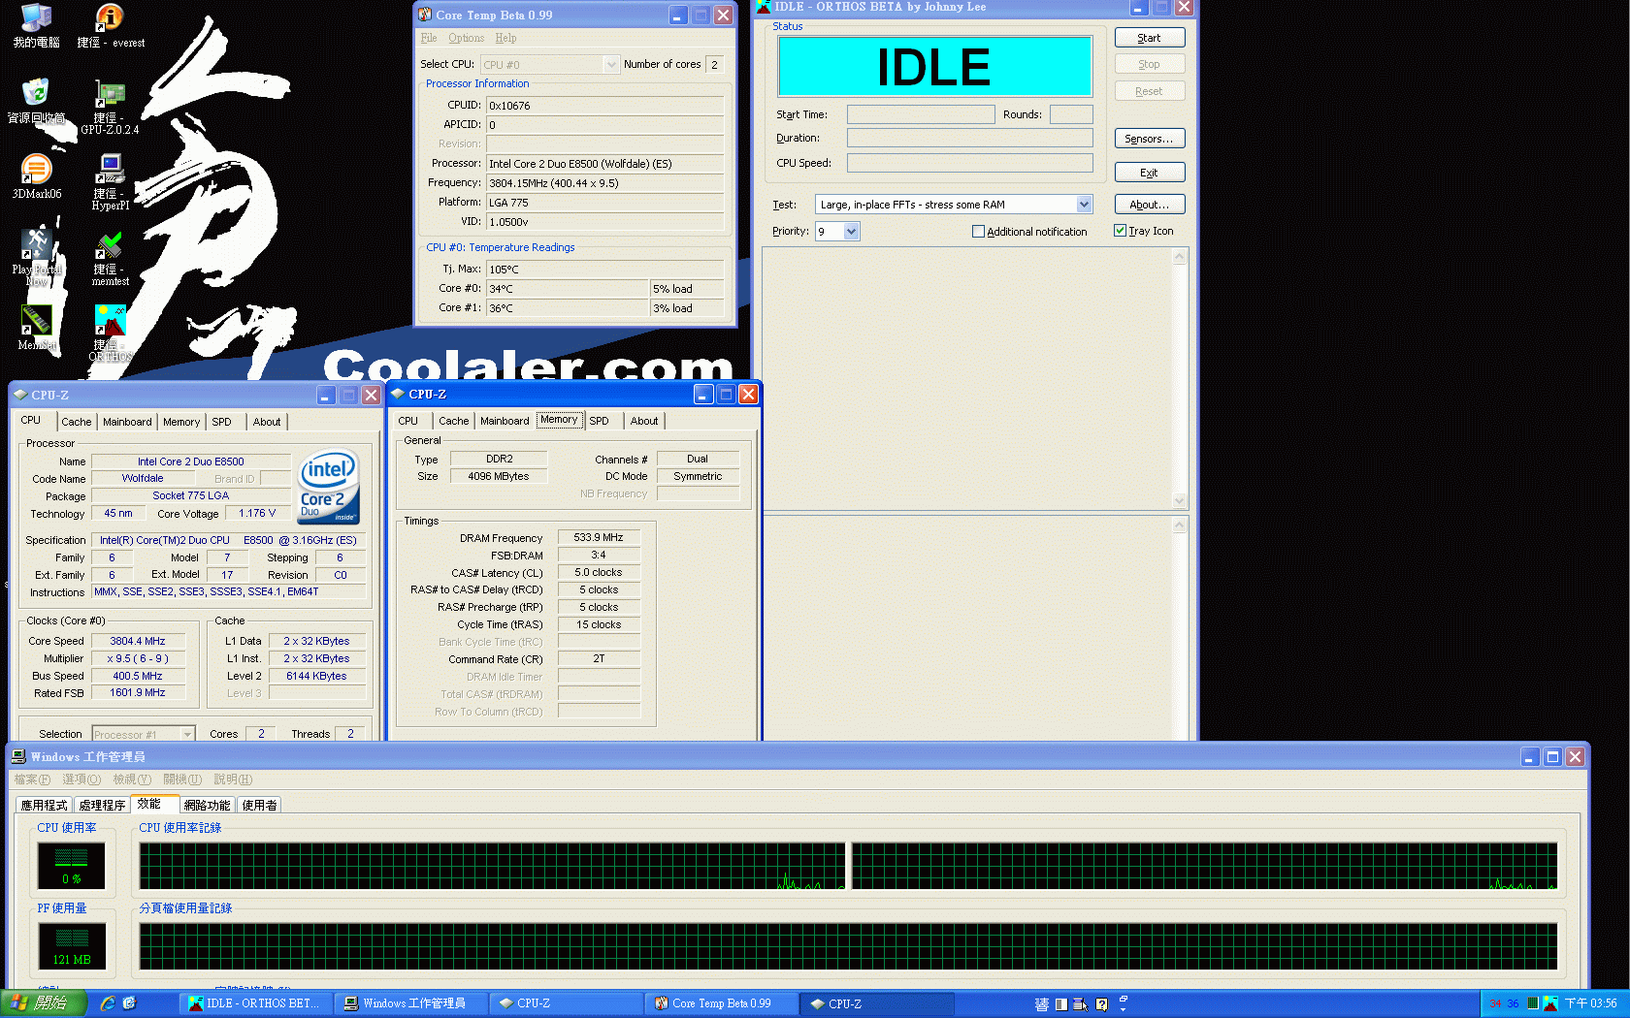The width and height of the screenshot is (1630, 1018).
Task: Click the PF usage 121 MB gauge
Action: pyautogui.click(x=72, y=946)
